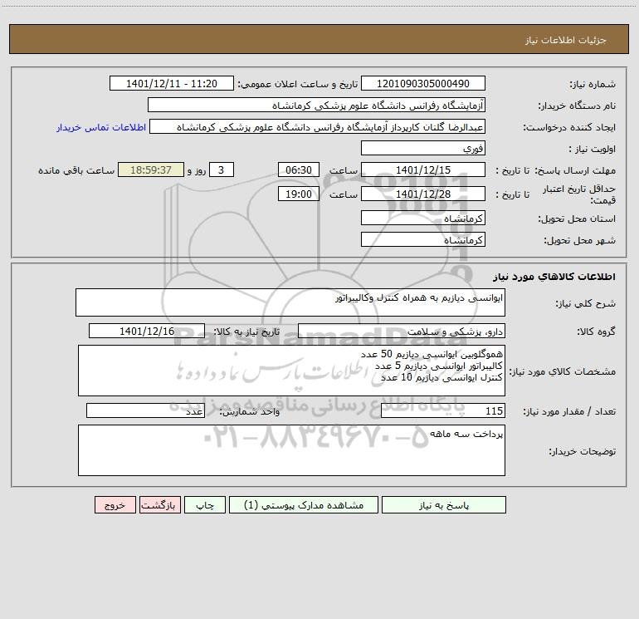The image size is (639, 619).
Task: Click goods group field دارو، پزشکی و سلامت
Action: pyautogui.click(x=402, y=331)
